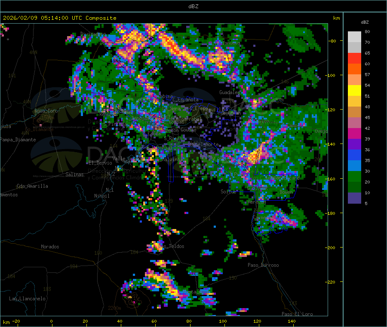Screen dimensions: 387x327
Task: Click the green 20-30 dBZ legend swatch
Action: point(354,176)
